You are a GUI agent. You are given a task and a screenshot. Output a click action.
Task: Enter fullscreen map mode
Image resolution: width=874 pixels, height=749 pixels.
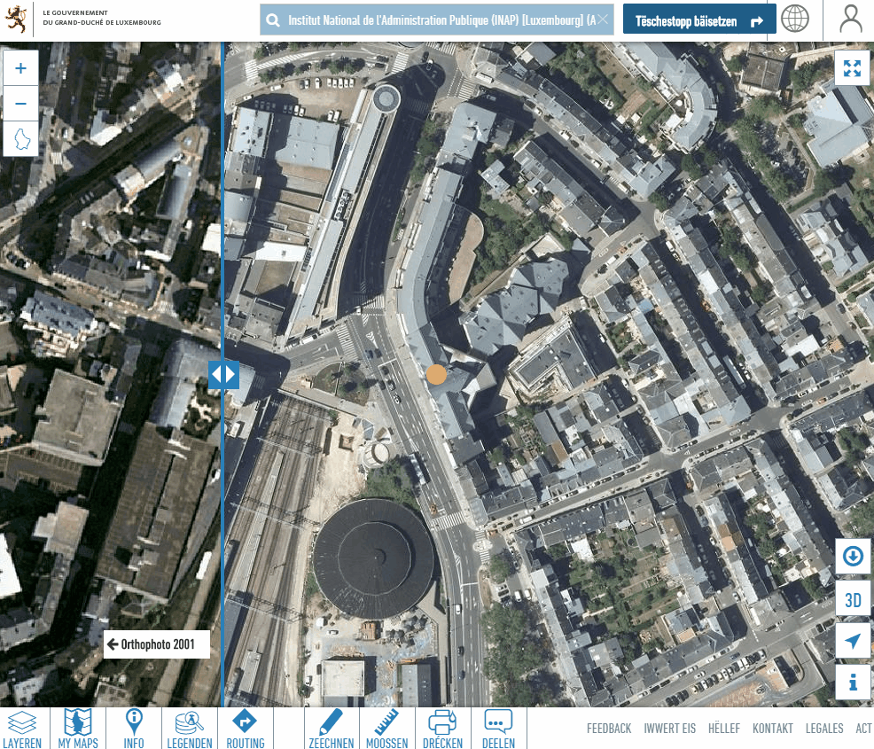pos(853,68)
